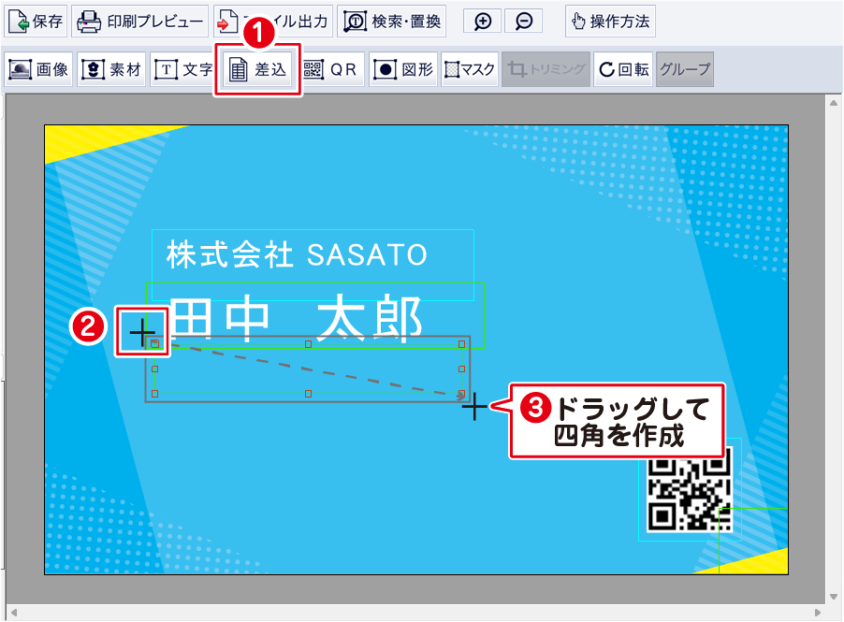Click the horizontal scrollbar left arrow
The image size is (844, 622).
(x=14, y=613)
